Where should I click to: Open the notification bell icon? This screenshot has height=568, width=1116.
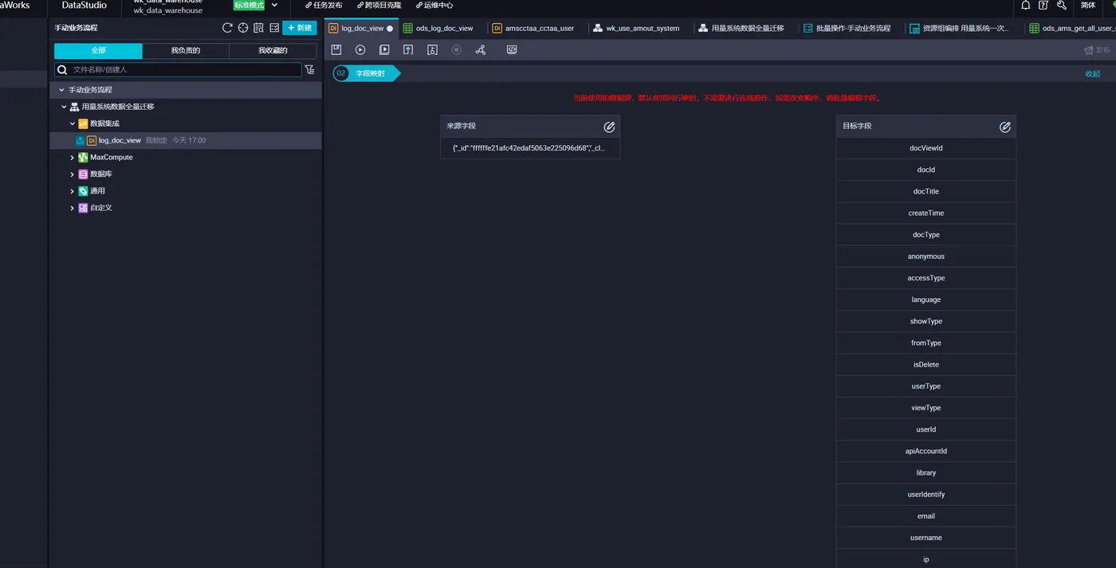(1026, 5)
